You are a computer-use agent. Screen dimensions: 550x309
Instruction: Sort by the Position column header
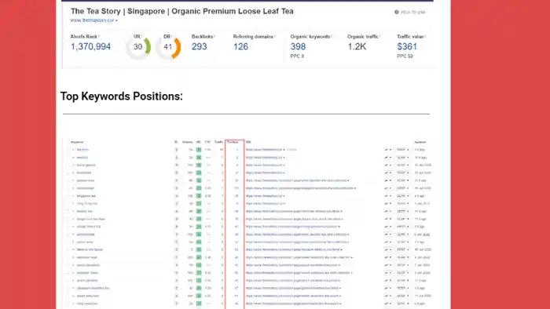pos(233,142)
